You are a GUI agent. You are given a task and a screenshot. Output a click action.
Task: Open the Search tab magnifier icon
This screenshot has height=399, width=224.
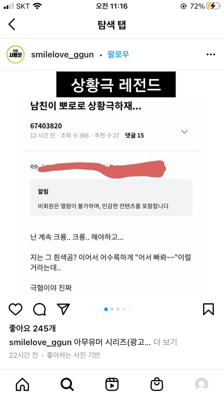(67, 384)
